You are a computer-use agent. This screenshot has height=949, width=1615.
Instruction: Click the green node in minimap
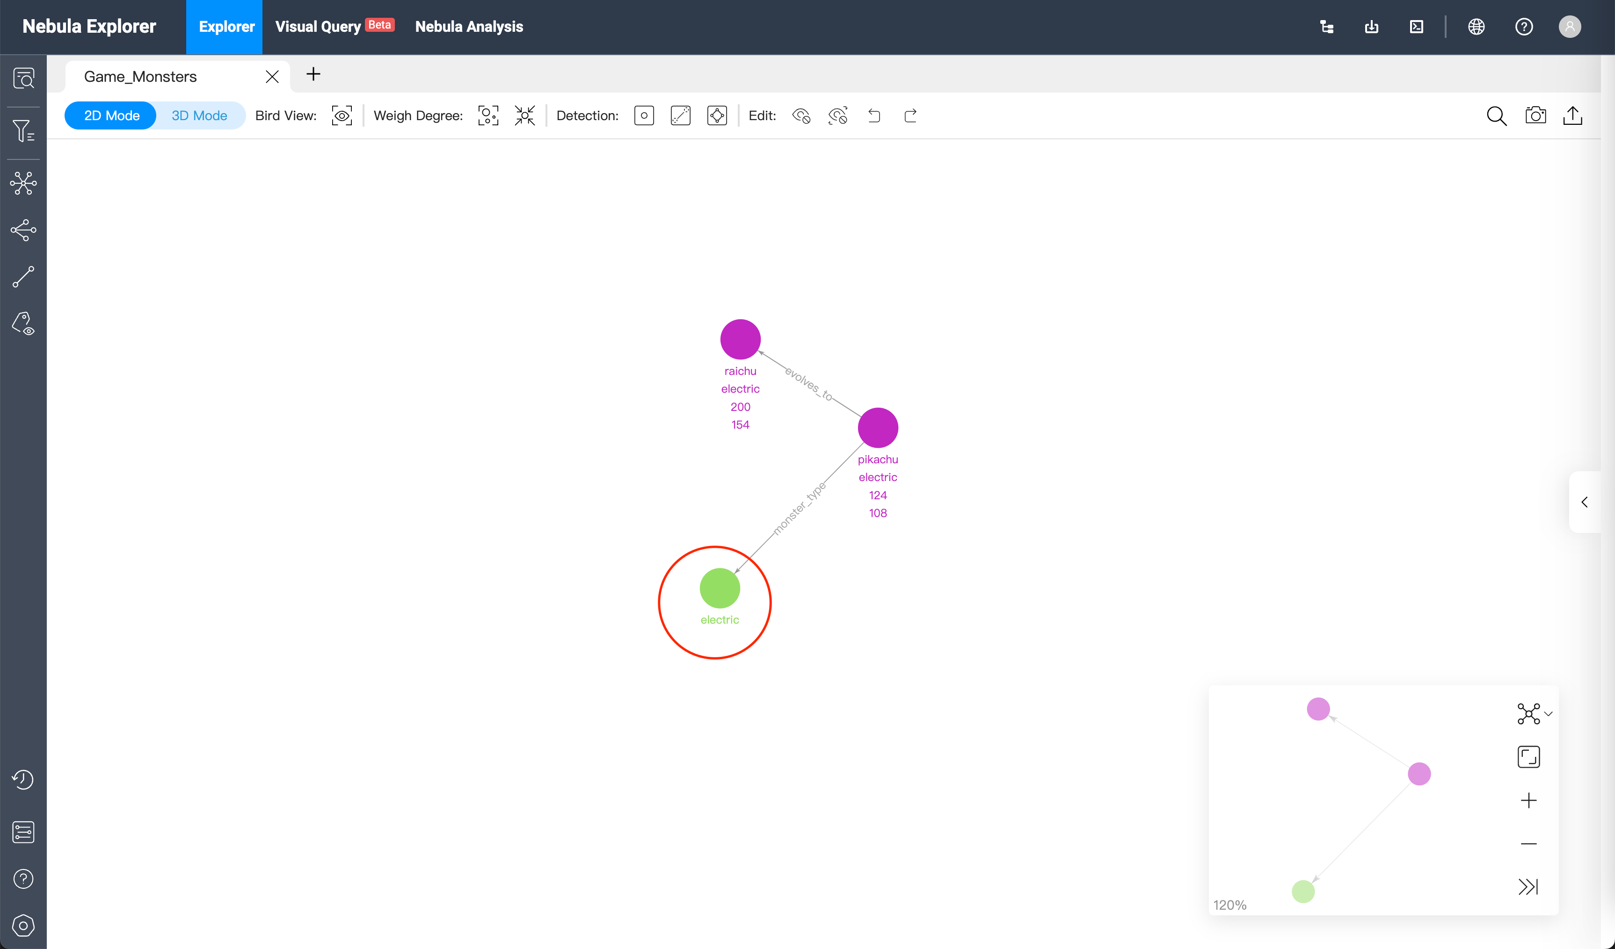click(1303, 891)
